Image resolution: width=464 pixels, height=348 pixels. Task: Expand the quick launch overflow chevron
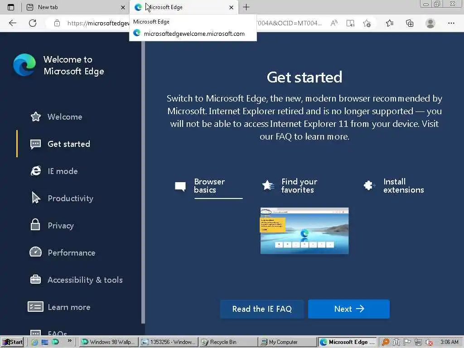click(x=69, y=341)
